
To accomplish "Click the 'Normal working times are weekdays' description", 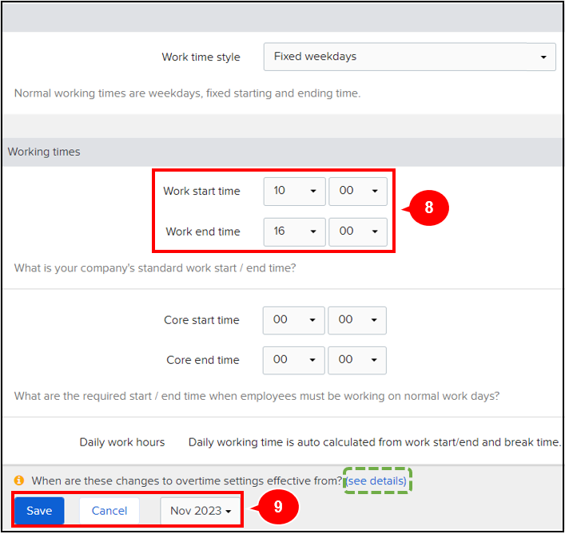I will click(x=187, y=93).
